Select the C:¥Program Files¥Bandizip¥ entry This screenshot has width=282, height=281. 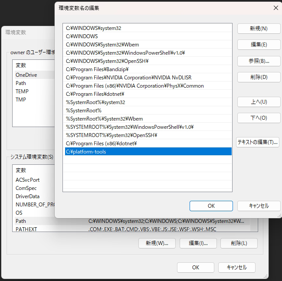pyautogui.click(x=148, y=69)
